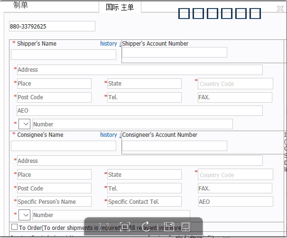This screenshot has height=238, width=287.
Task: Click the Shipper's Account Number input
Action: [174, 52]
